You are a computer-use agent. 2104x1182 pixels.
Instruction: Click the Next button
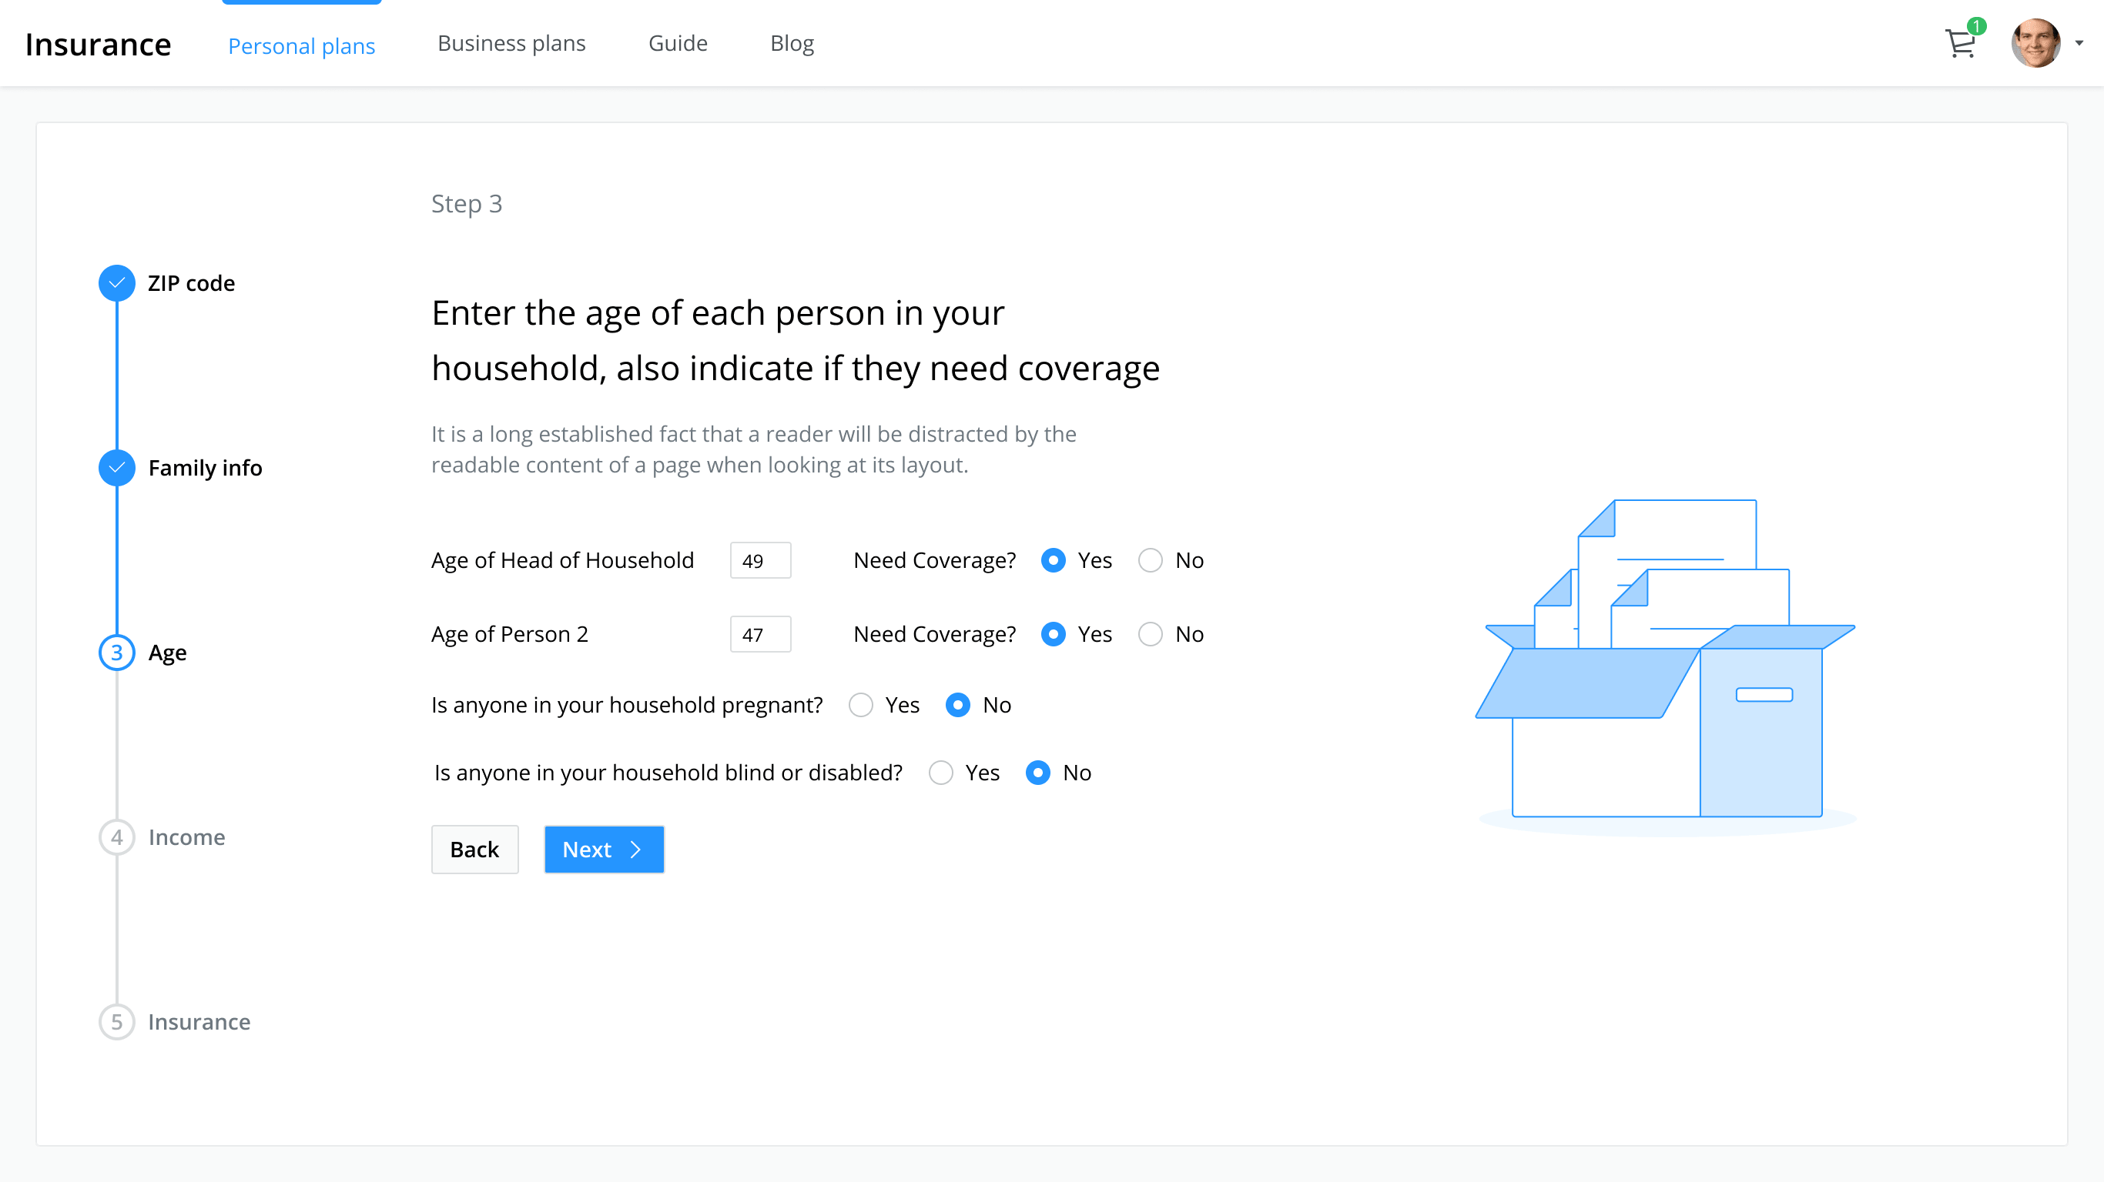tap(604, 850)
